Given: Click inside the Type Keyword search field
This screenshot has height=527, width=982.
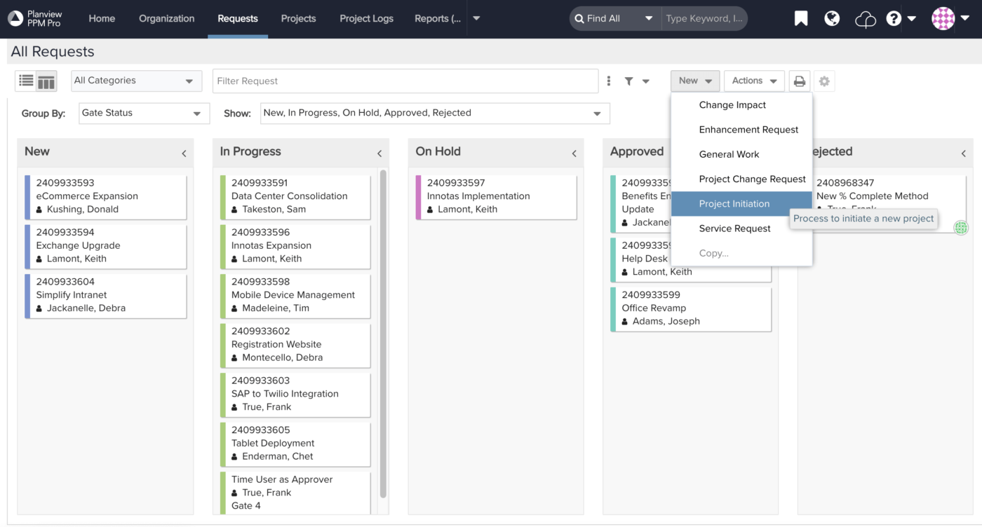Looking at the screenshot, I should (704, 19).
